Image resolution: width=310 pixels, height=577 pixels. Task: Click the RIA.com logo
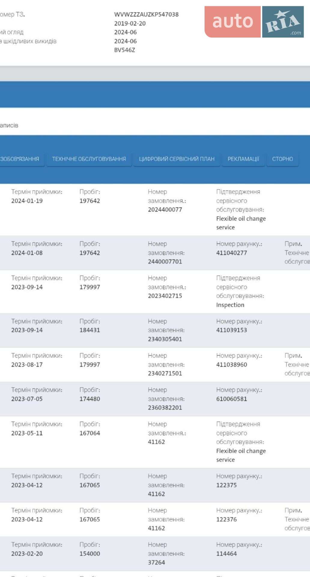coord(283,22)
